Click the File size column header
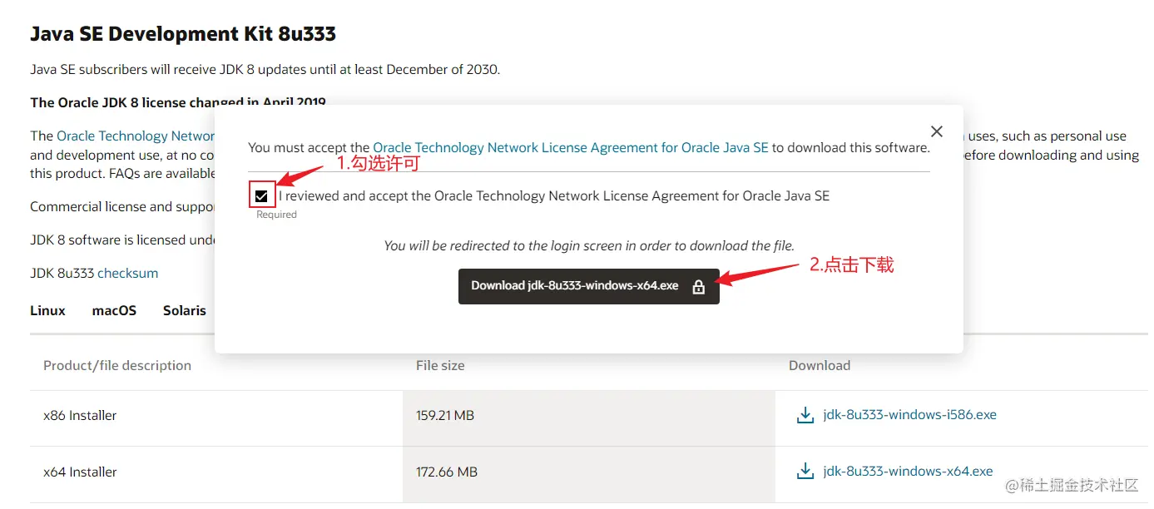The image size is (1154, 509). (440, 365)
